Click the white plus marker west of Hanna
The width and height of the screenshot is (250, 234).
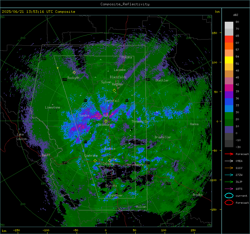(x=157, y=112)
